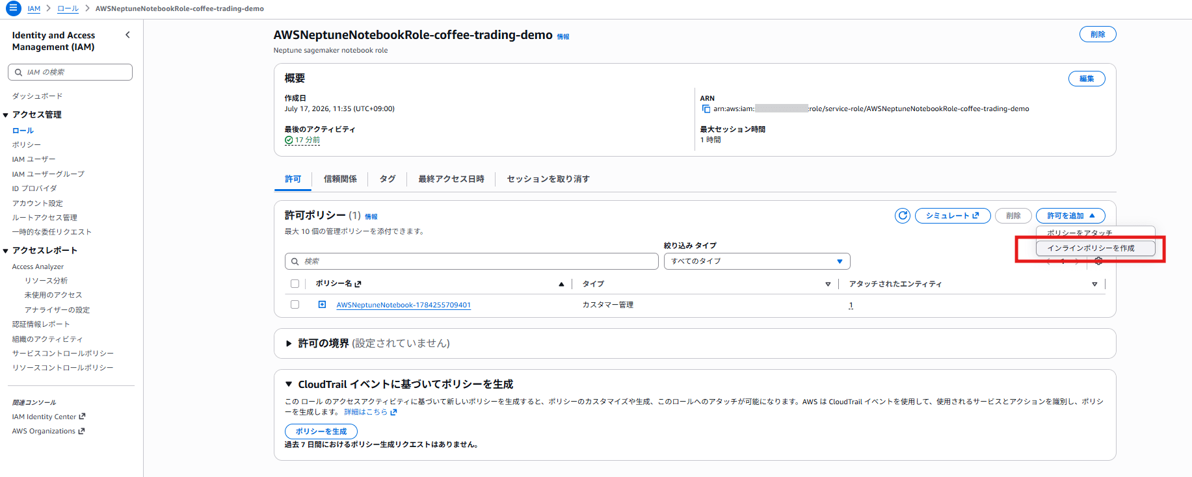The width and height of the screenshot is (1192, 477).
Task: Open 認証情報レポート in the sidebar
Action: click(x=41, y=324)
